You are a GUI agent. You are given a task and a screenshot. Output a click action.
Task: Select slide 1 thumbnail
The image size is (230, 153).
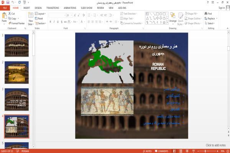click(16, 46)
